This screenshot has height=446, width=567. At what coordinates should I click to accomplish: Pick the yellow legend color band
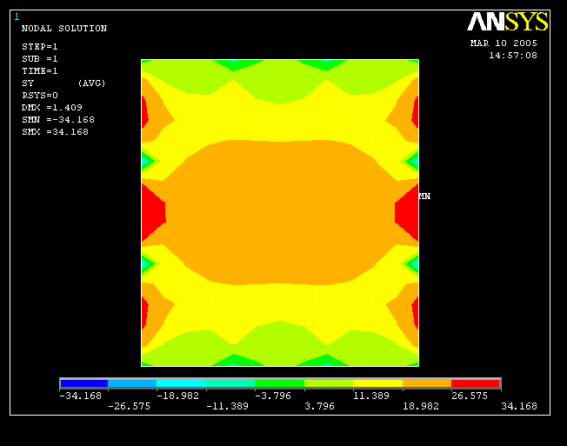coord(377,383)
